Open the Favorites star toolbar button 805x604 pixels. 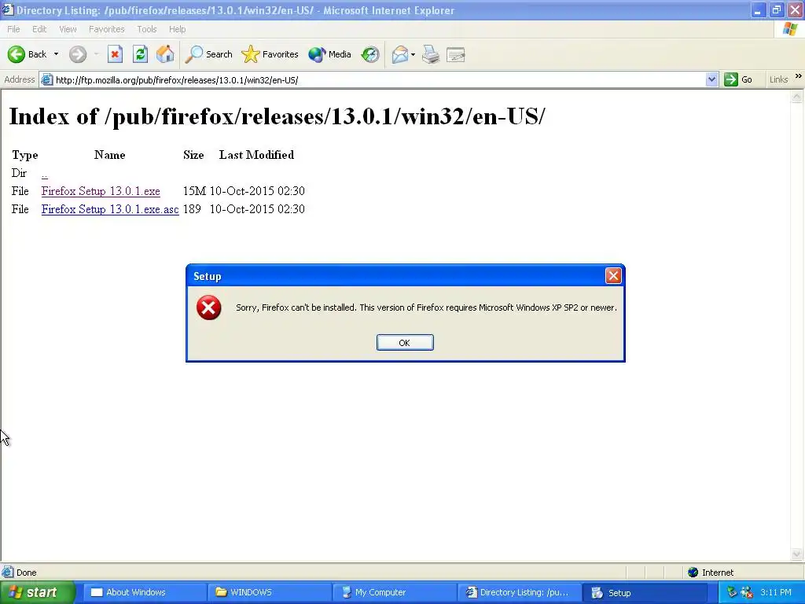click(x=270, y=54)
